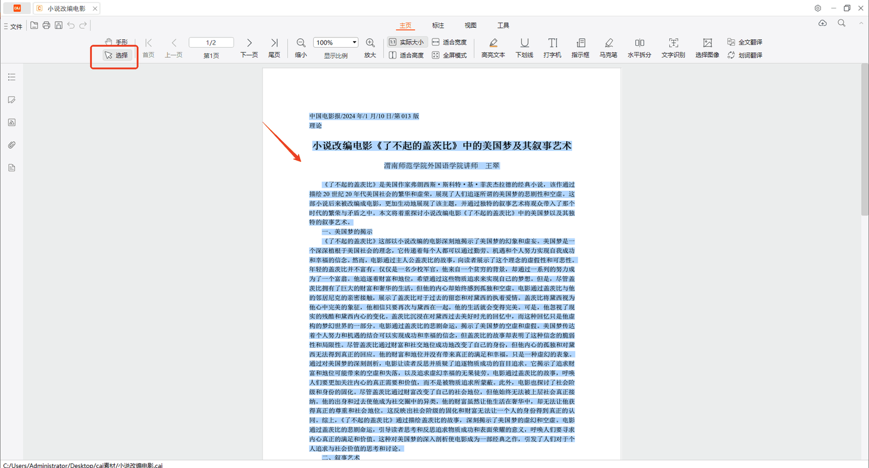Use the 马克笔 marker pen tool
869x468 pixels.
coord(608,48)
